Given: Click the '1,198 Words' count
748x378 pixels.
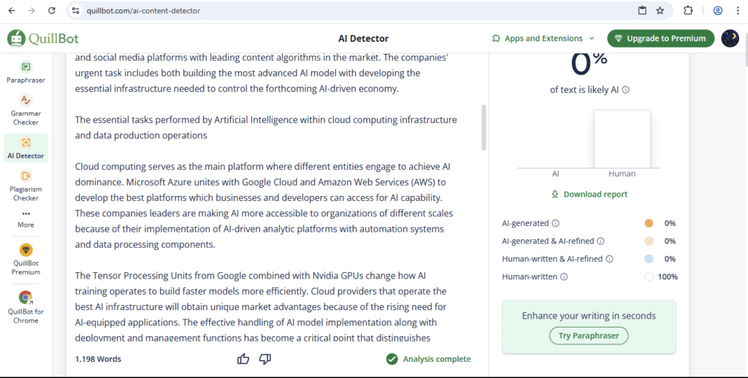Looking at the screenshot, I should click(x=98, y=359).
